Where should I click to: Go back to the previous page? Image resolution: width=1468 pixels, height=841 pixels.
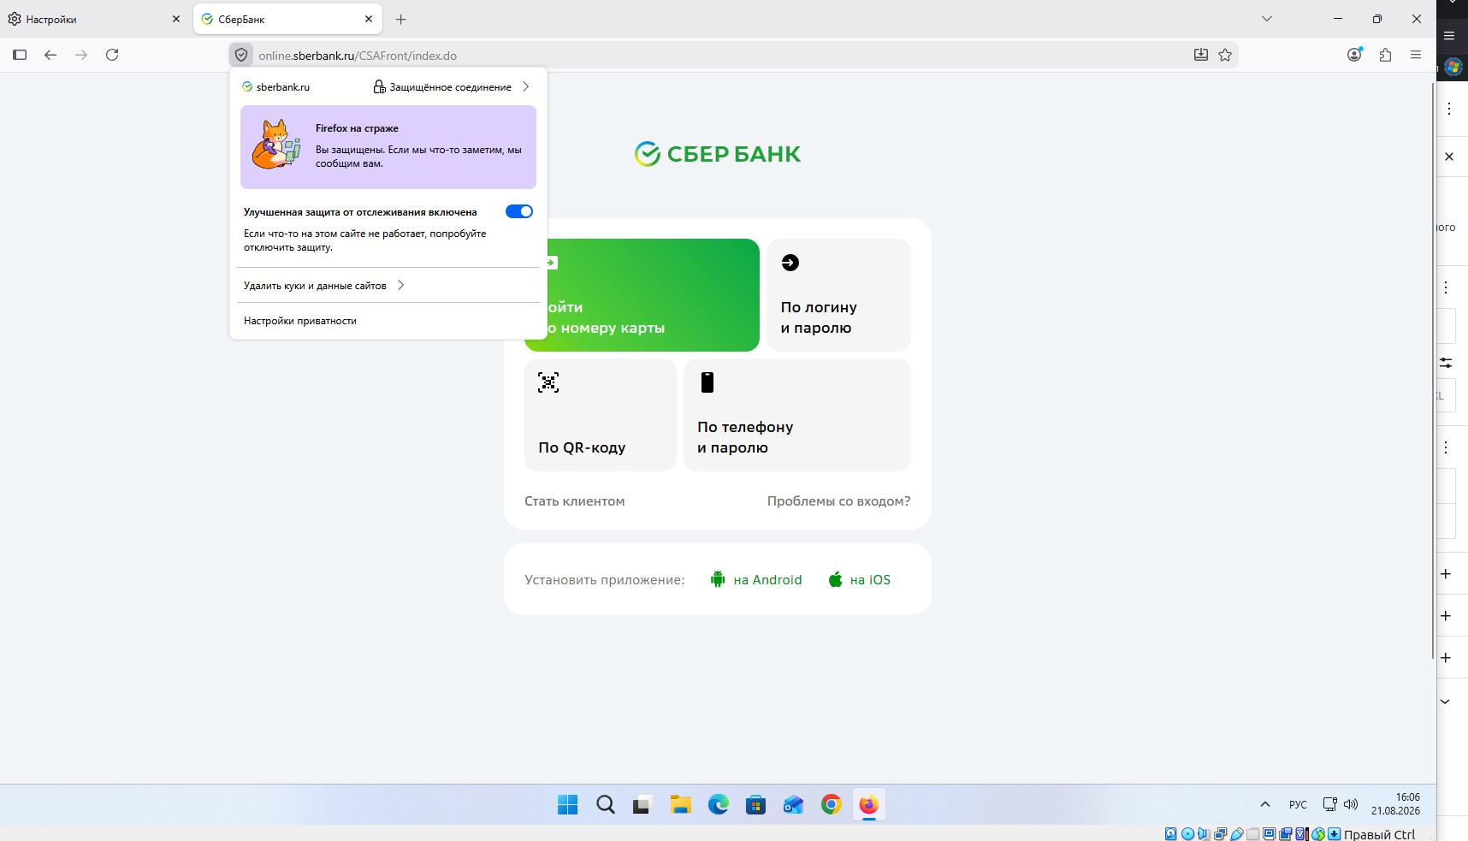(x=50, y=55)
